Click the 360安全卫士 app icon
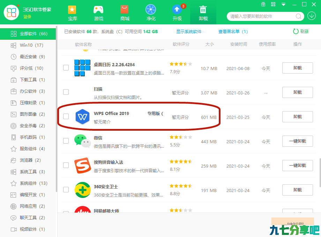321x237 pixels. 82,190
